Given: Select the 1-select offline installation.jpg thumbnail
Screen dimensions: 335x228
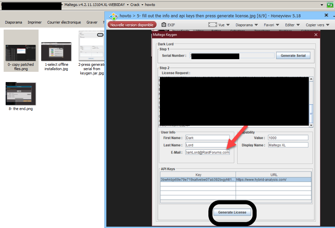Looking at the screenshot, I should tap(56, 52).
